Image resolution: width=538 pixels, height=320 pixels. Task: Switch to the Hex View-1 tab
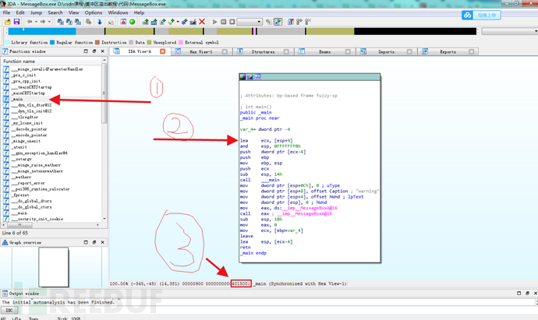[201, 51]
